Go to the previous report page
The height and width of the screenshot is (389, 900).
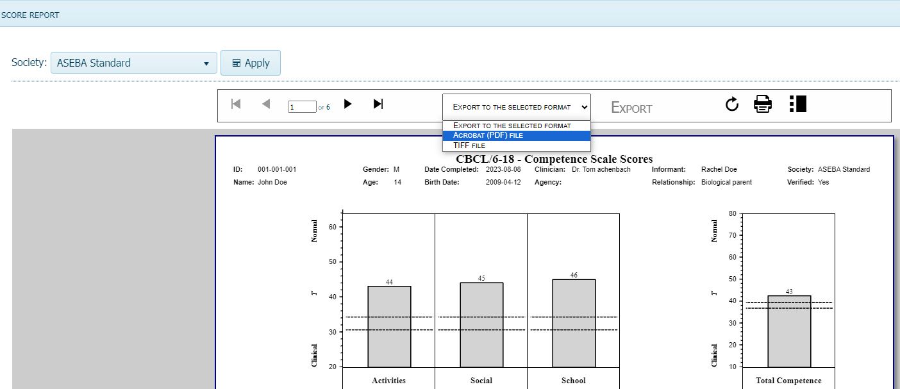click(266, 104)
